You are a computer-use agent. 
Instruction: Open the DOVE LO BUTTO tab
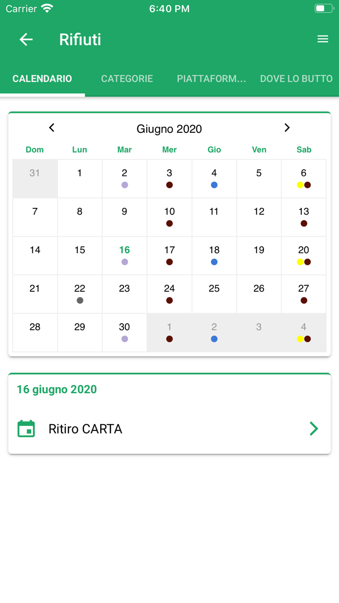[x=296, y=79]
